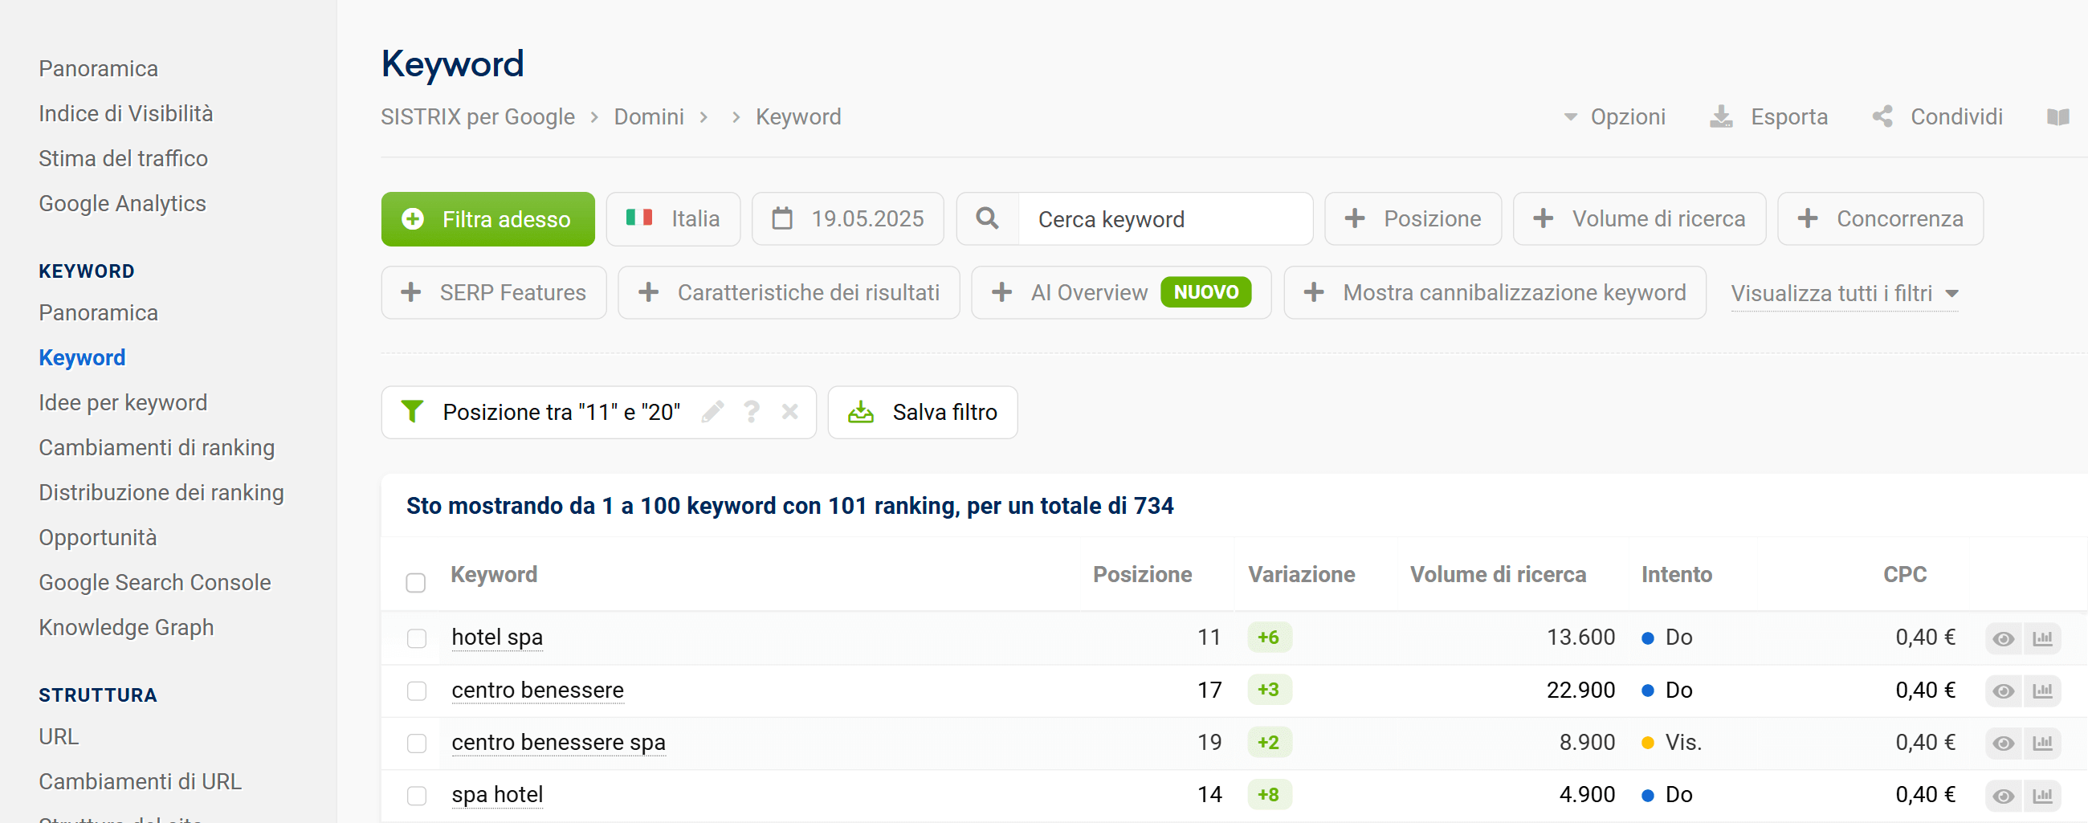Click the plus icon on Posizione filter

point(1355,218)
